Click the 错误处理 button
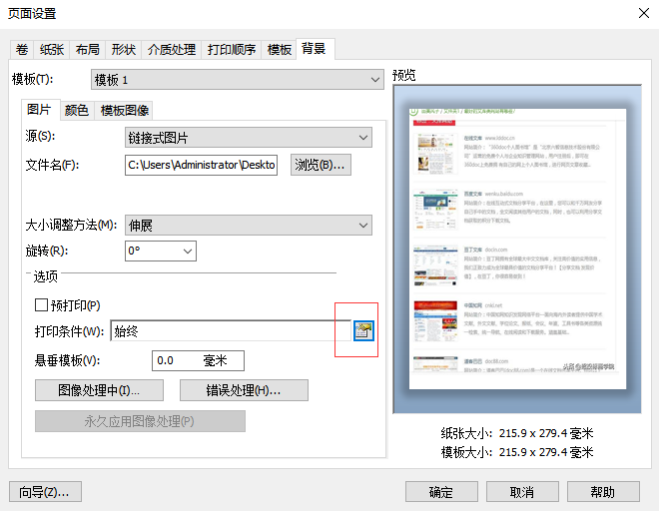The width and height of the screenshot is (659, 511). click(244, 390)
